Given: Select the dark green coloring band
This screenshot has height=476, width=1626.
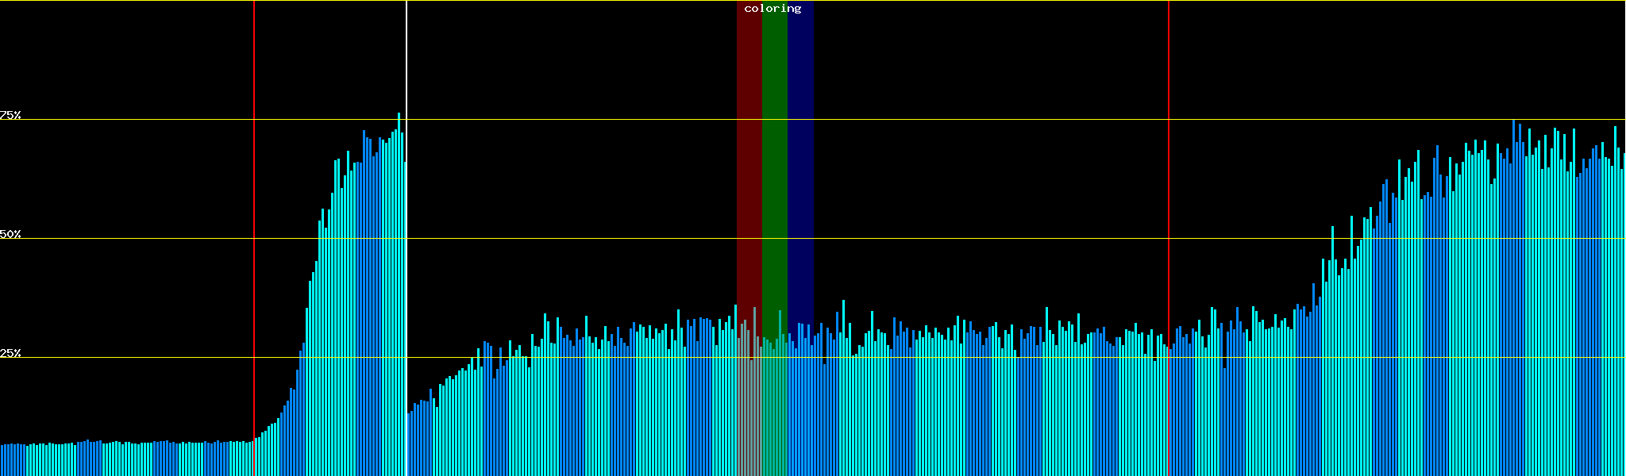Looking at the screenshot, I should (x=774, y=159).
